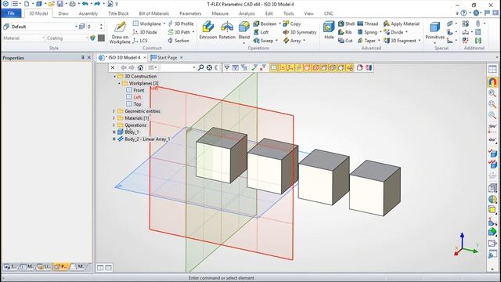Click Apply Material
501x282 pixels.
(x=402, y=23)
